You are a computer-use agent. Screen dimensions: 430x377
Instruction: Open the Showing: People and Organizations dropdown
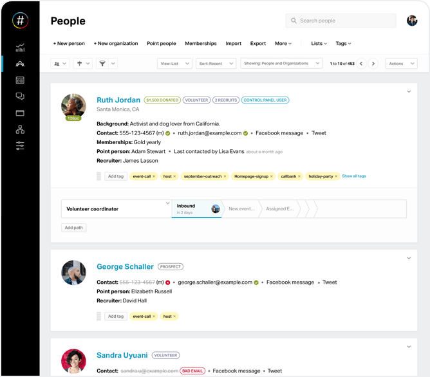coord(281,63)
